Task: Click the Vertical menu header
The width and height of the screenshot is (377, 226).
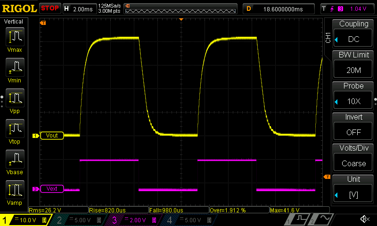Action: coord(14,22)
